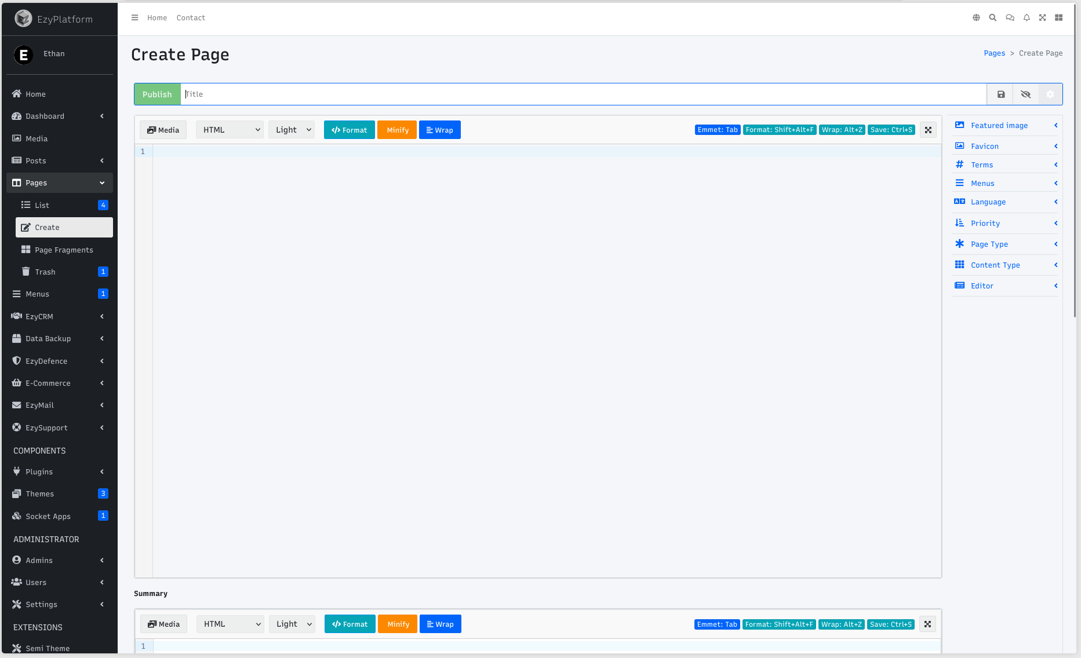Expand the Featured image panel
Viewport: 1081px width, 658px height.
click(1004, 126)
